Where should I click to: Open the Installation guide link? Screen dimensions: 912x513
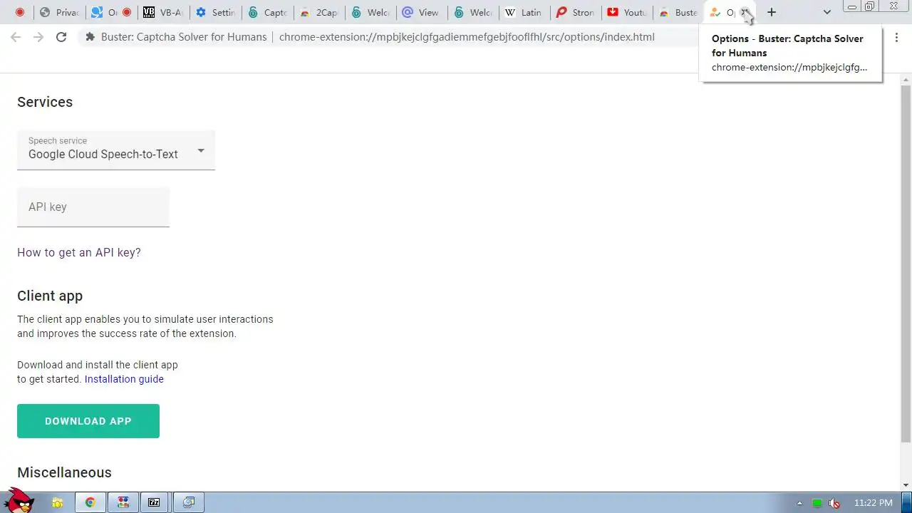click(124, 379)
